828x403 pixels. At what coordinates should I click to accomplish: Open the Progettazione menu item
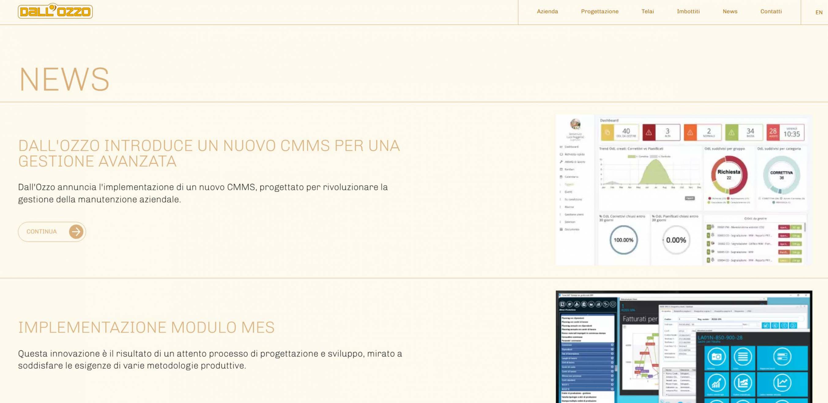point(600,12)
